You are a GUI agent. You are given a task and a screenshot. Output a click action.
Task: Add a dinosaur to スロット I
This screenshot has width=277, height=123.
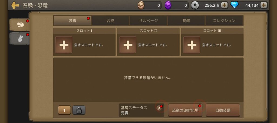coord(64,45)
